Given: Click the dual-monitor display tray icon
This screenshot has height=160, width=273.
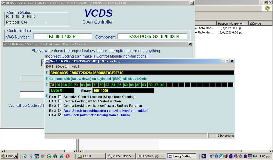Looking at the screenshot, I should pos(250,156).
